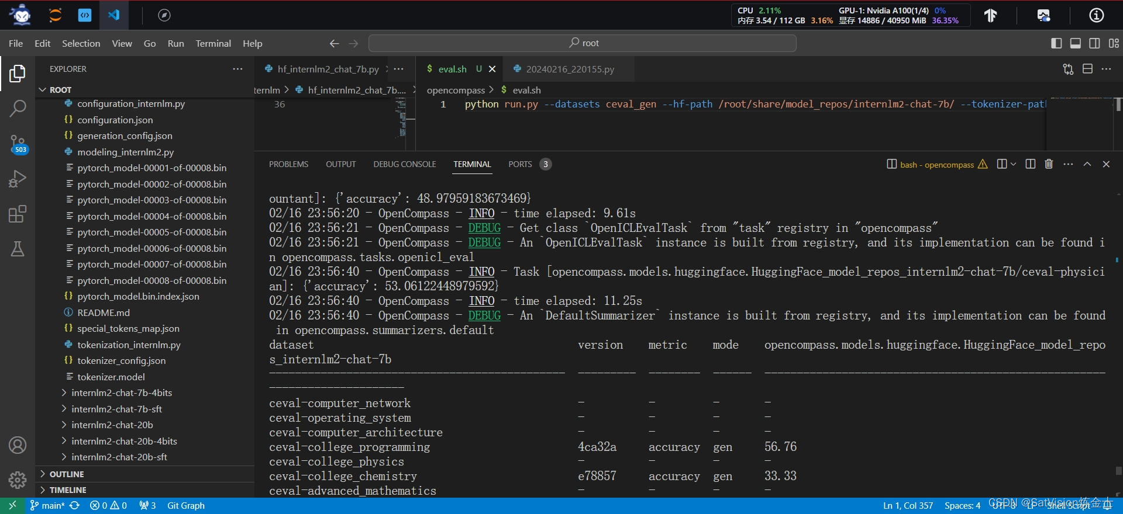The image size is (1123, 514).
Task: Maximize the panel with up chevron
Action: (1087, 164)
